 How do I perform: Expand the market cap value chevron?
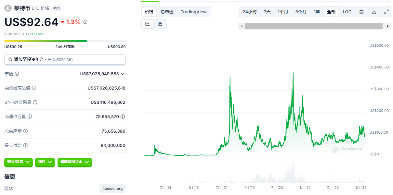coord(123,74)
